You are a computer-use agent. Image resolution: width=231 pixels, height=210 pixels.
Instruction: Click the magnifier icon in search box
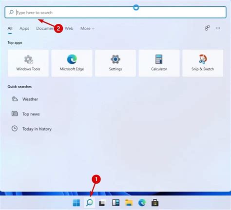pos(11,12)
